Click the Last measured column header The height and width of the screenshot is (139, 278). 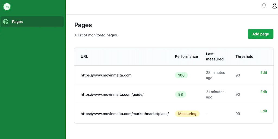214,56
